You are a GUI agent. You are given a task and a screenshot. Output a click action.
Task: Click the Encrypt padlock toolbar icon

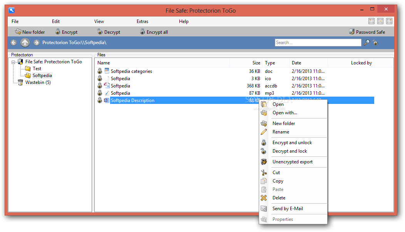click(x=58, y=31)
